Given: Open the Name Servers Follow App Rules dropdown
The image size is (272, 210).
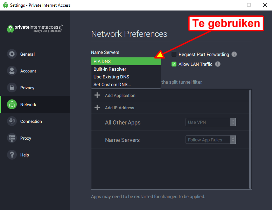Looking at the screenshot, I should 211,140.
